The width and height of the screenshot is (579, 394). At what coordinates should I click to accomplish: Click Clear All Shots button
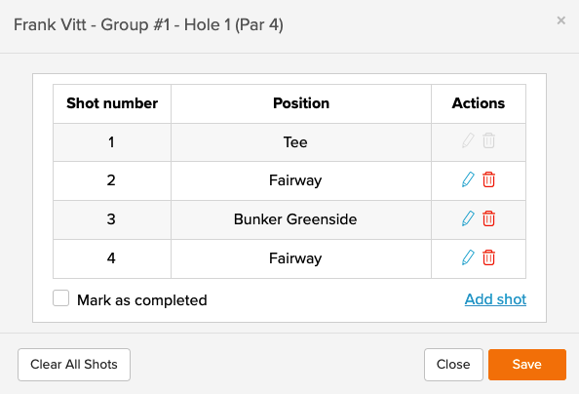(x=74, y=365)
